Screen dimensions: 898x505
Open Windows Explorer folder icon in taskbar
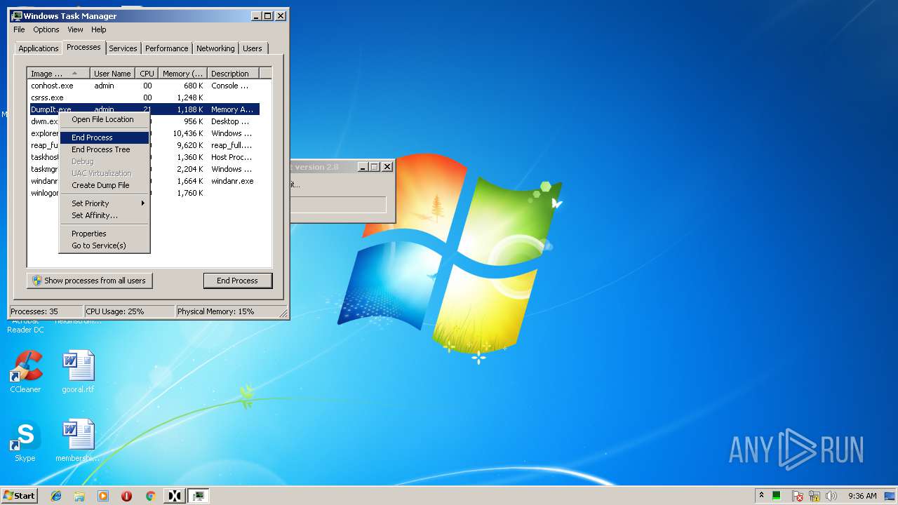(79, 496)
